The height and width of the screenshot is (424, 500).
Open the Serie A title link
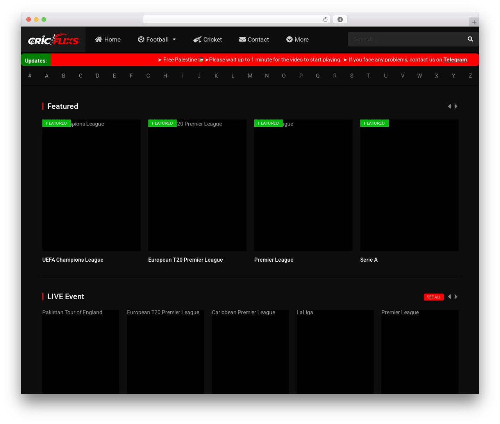pos(369,260)
